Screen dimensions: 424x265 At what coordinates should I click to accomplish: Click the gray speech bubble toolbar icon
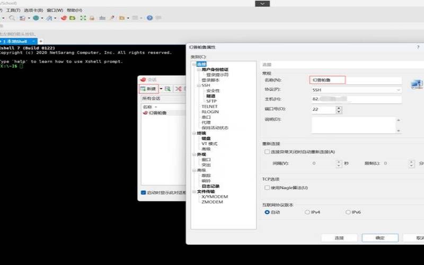tap(158, 18)
